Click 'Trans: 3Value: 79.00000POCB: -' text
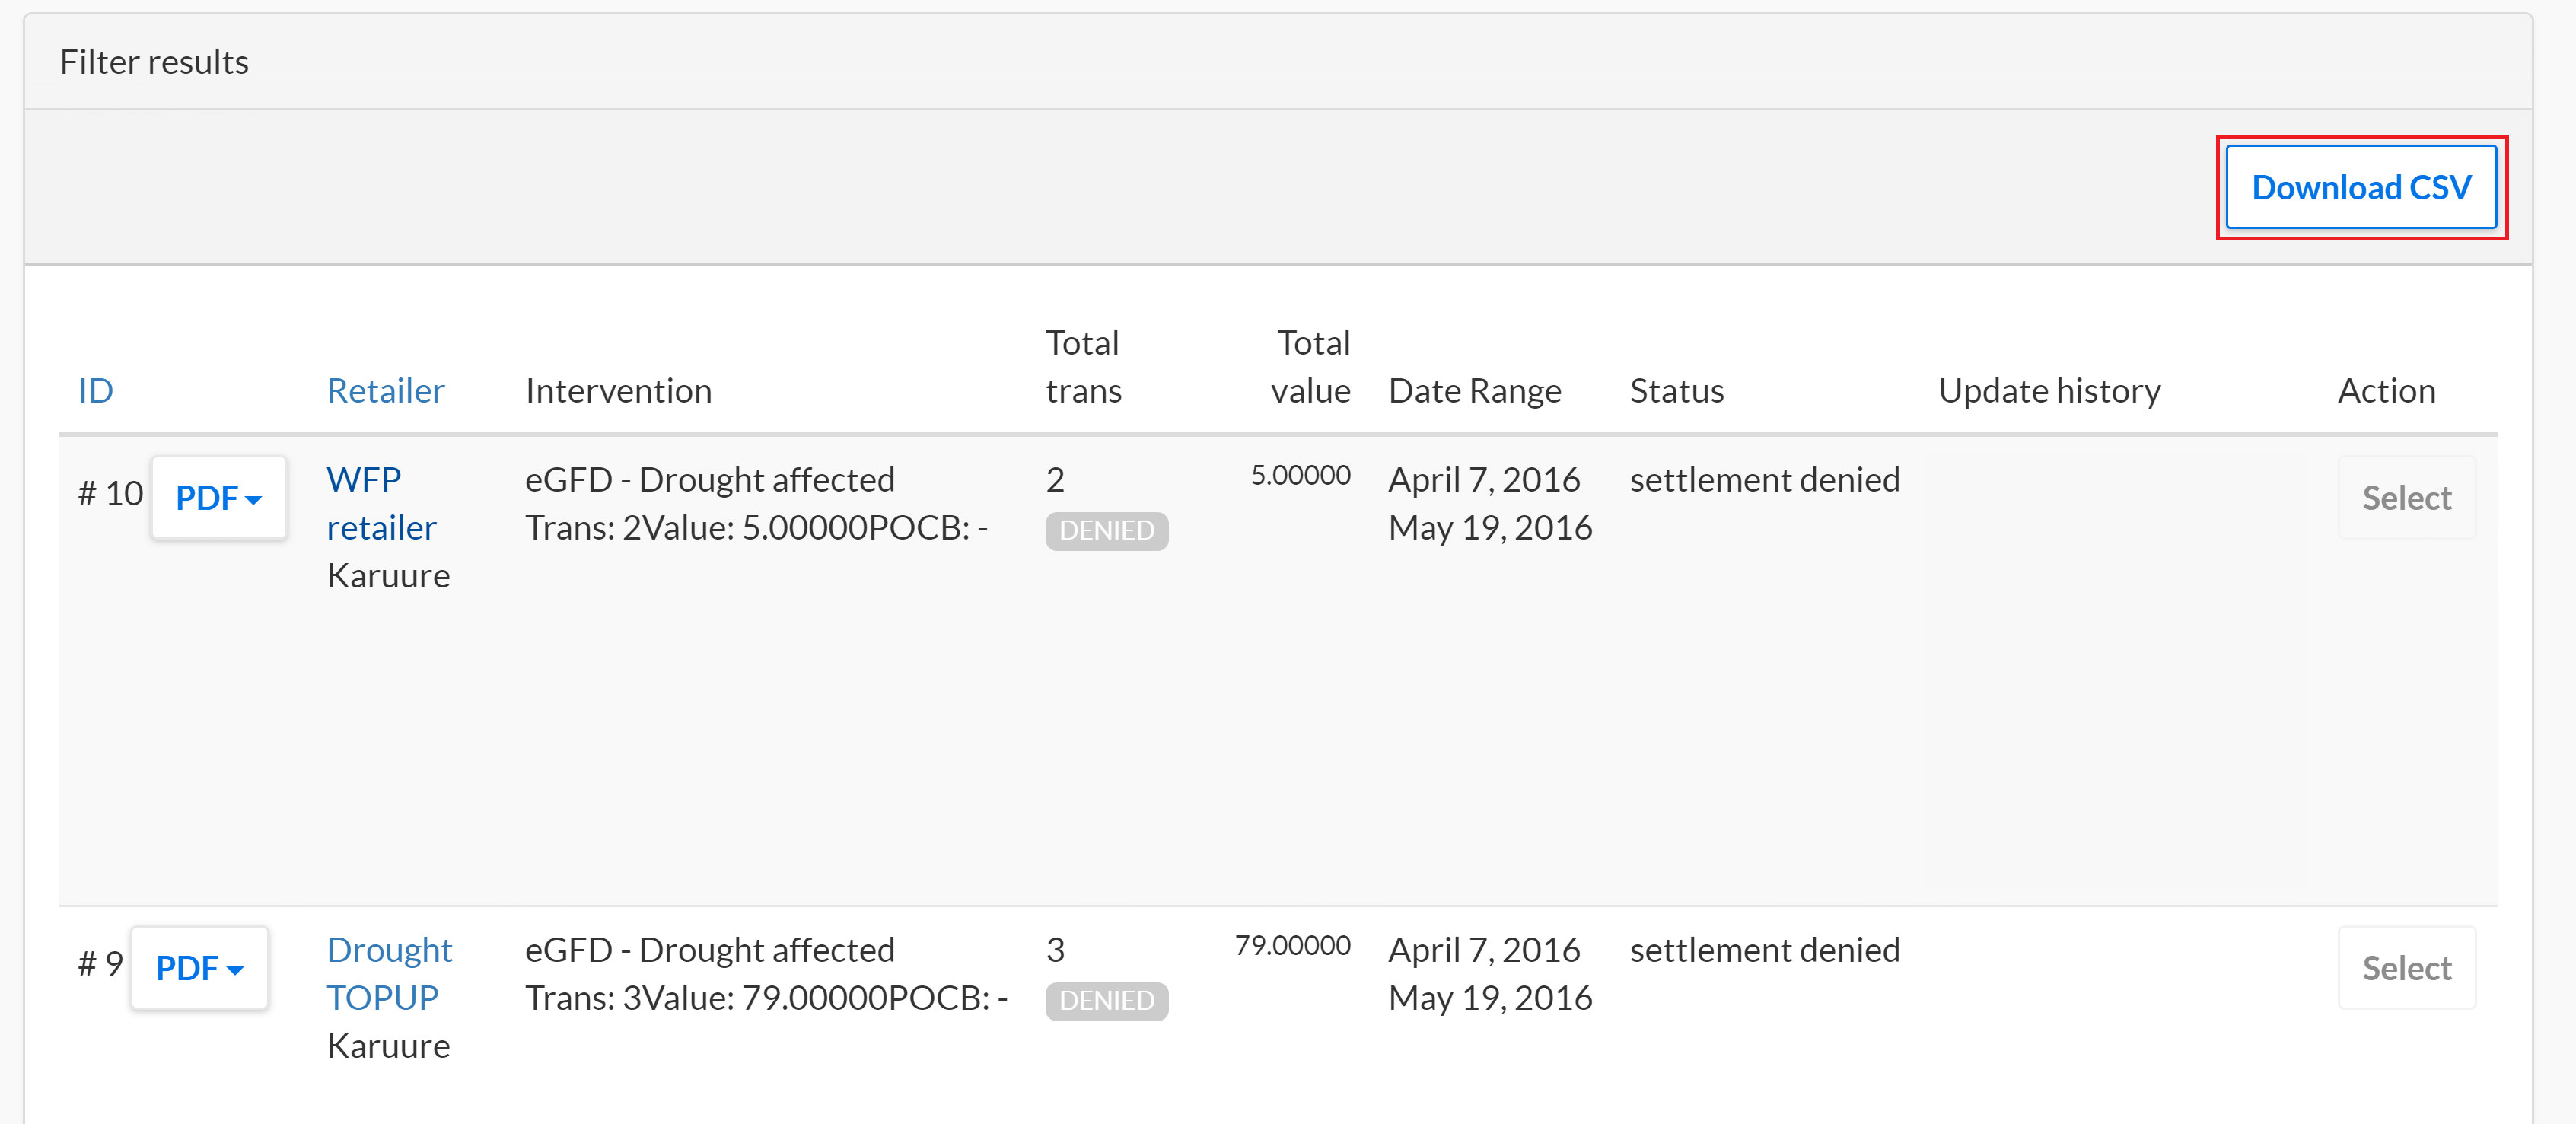 766,997
